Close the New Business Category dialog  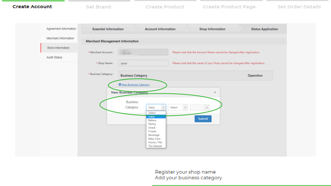(x=215, y=92)
